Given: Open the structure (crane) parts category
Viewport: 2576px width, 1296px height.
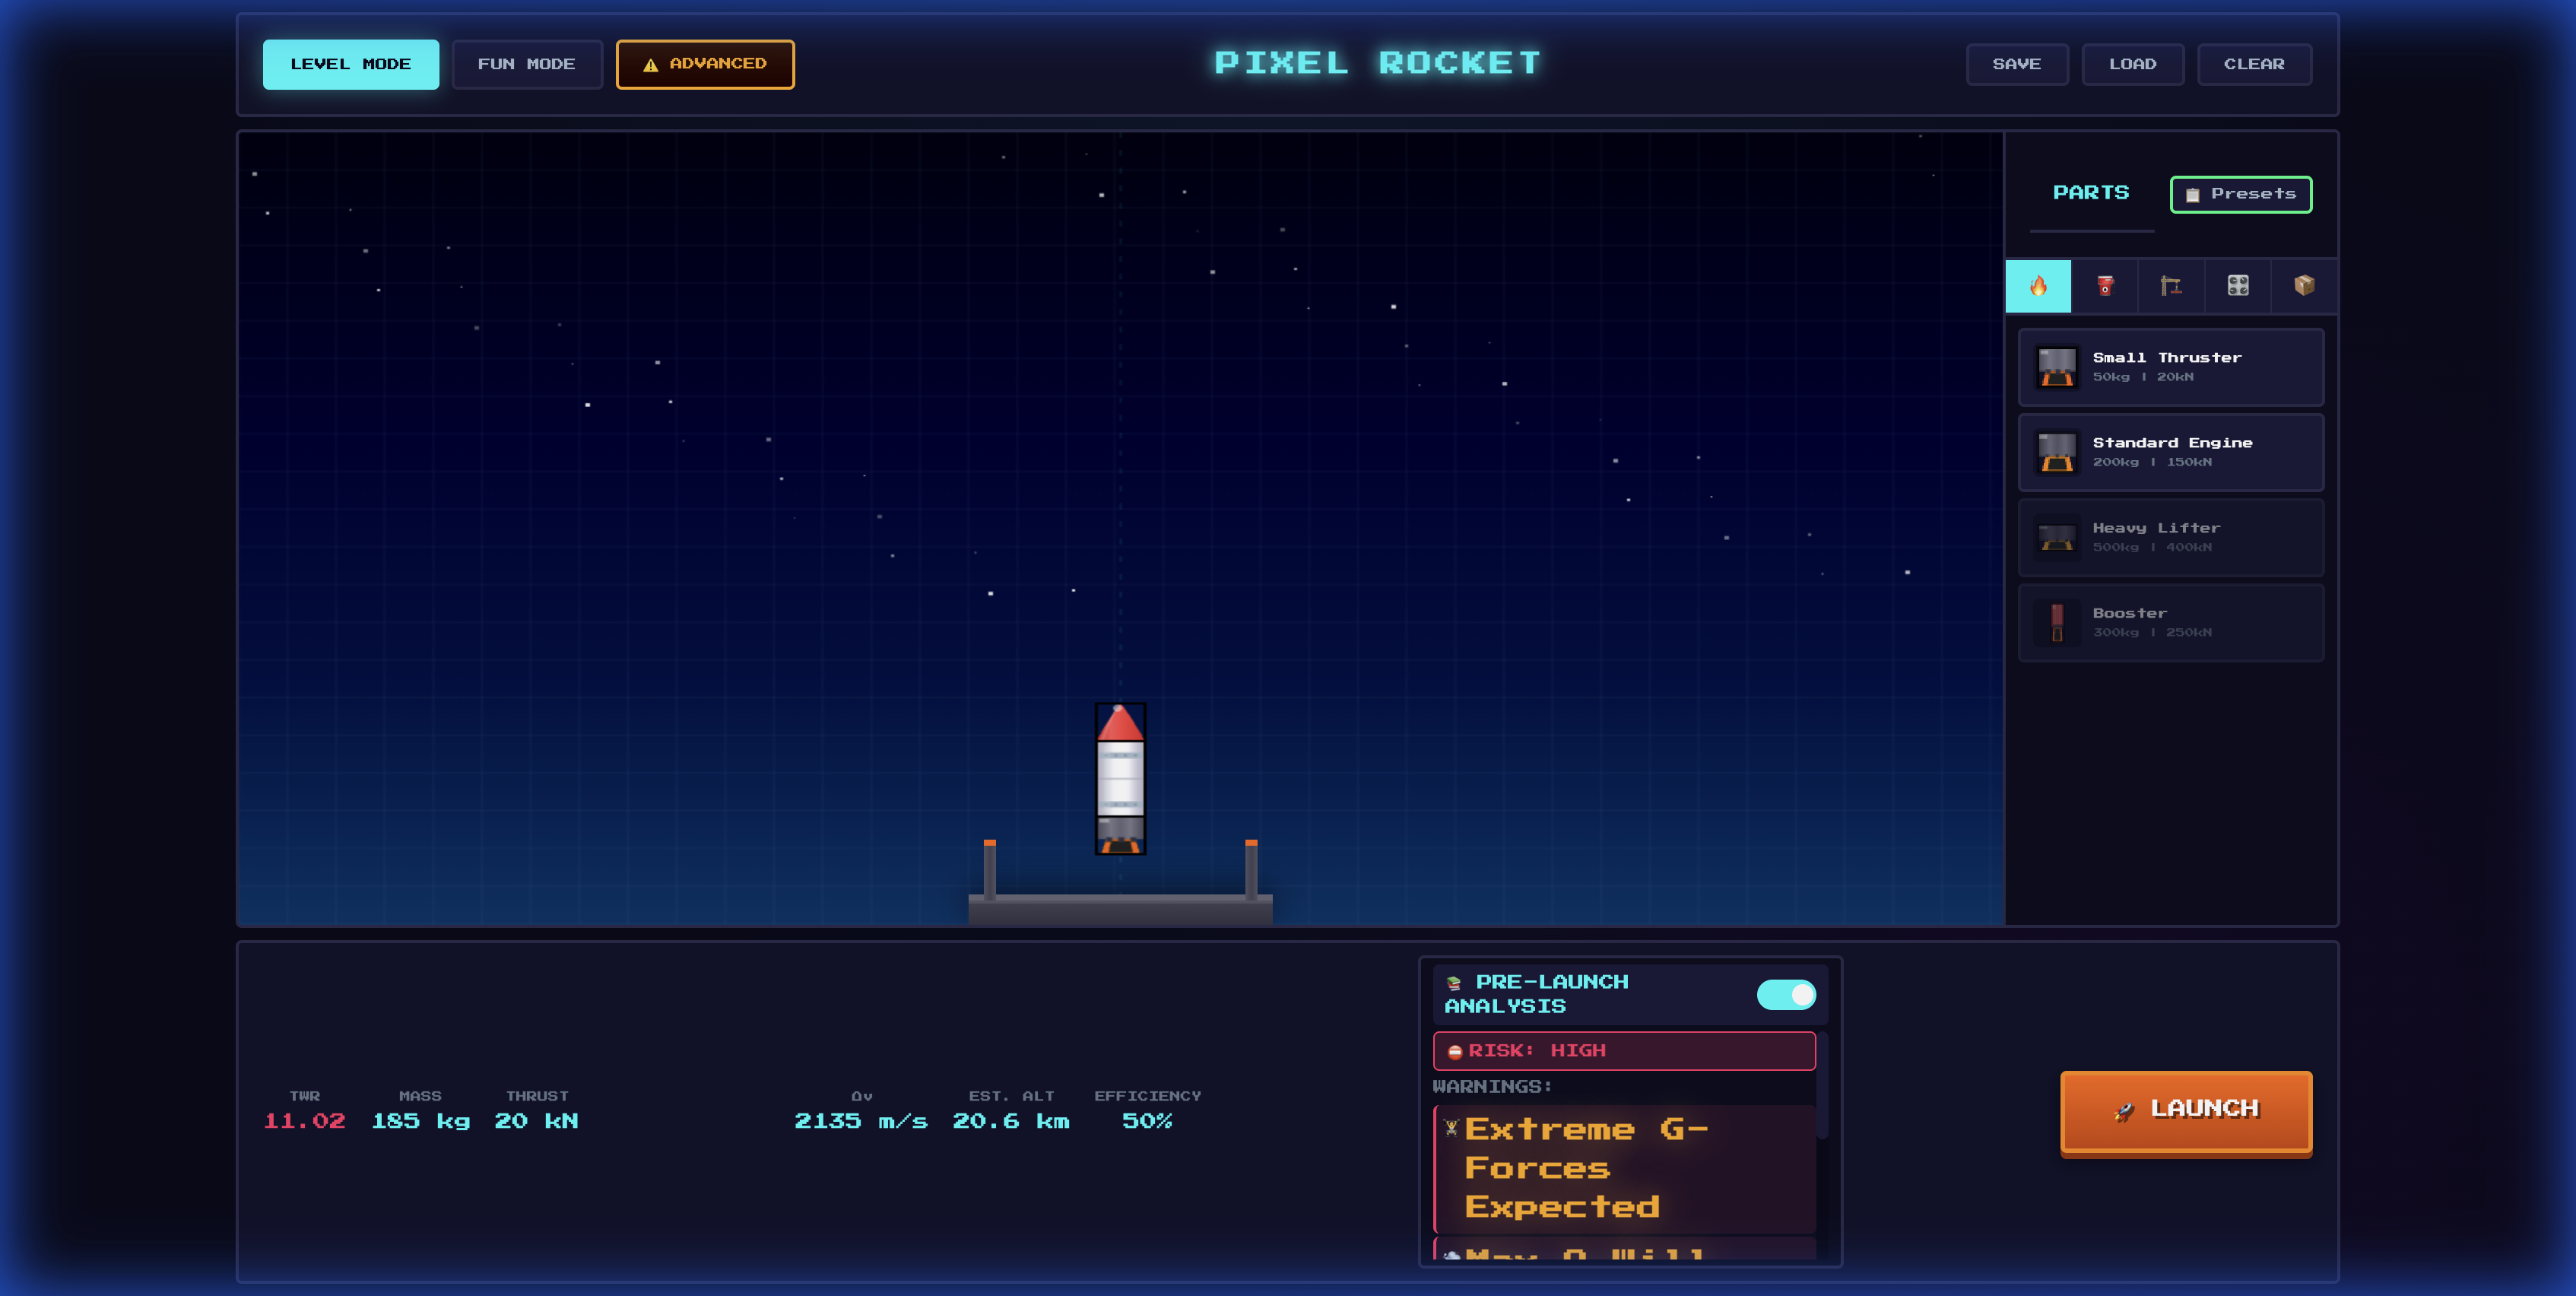Looking at the screenshot, I should (x=2171, y=286).
